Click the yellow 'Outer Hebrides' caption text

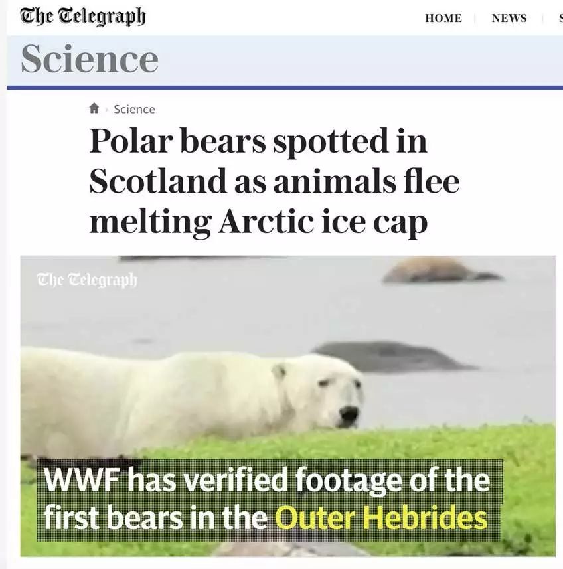[381, 518]
